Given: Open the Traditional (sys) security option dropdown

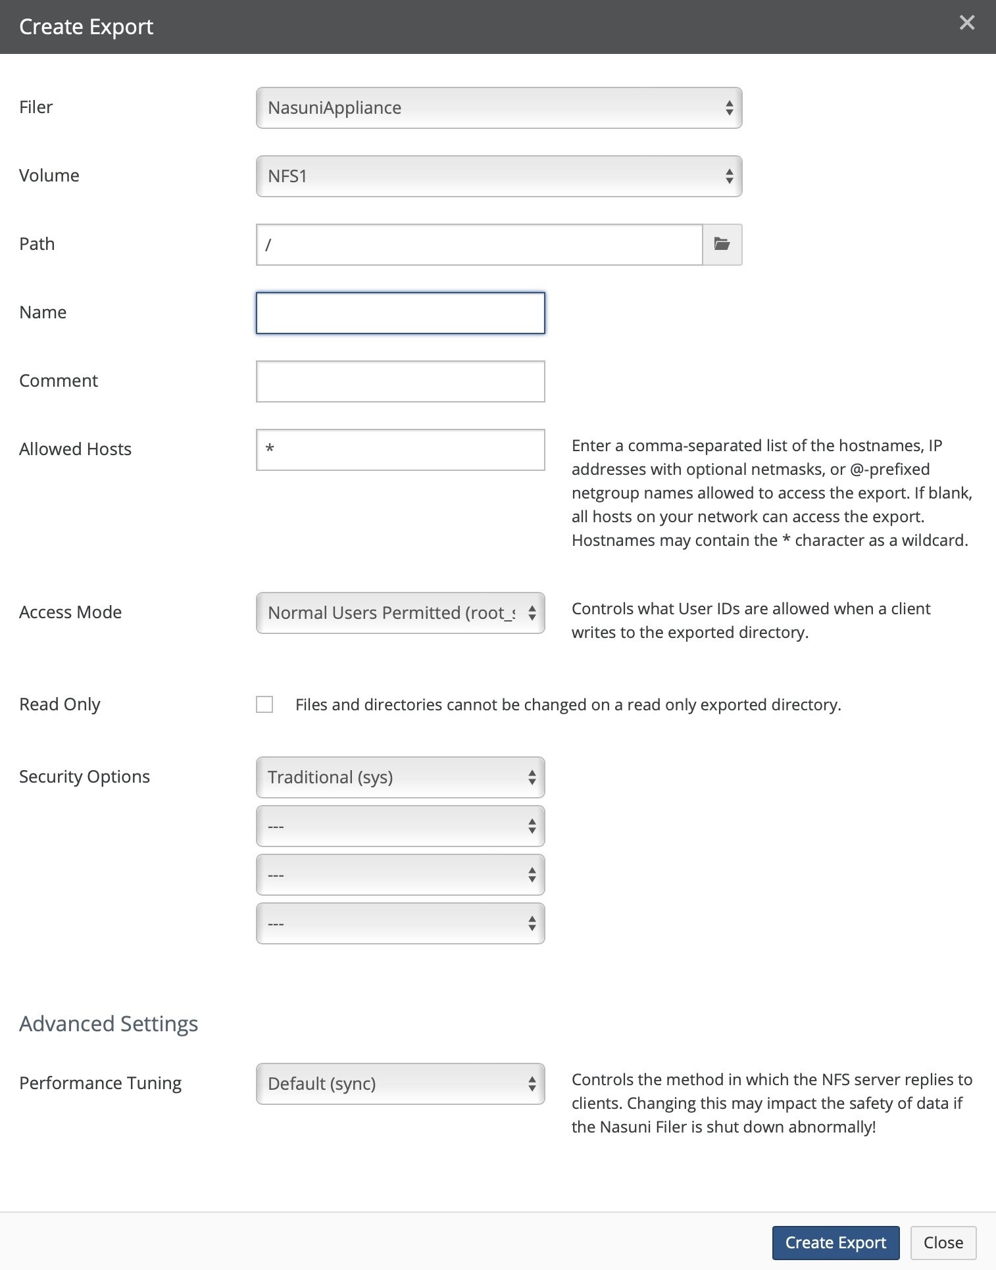Looking at the screenshot, I should pyautogui.click(x=400, y=777).
